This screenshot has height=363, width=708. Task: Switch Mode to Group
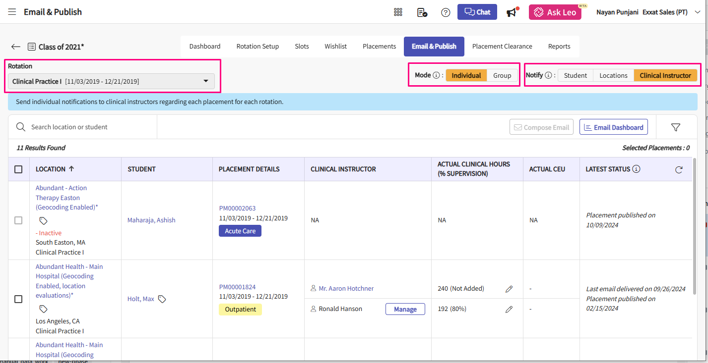502,75
